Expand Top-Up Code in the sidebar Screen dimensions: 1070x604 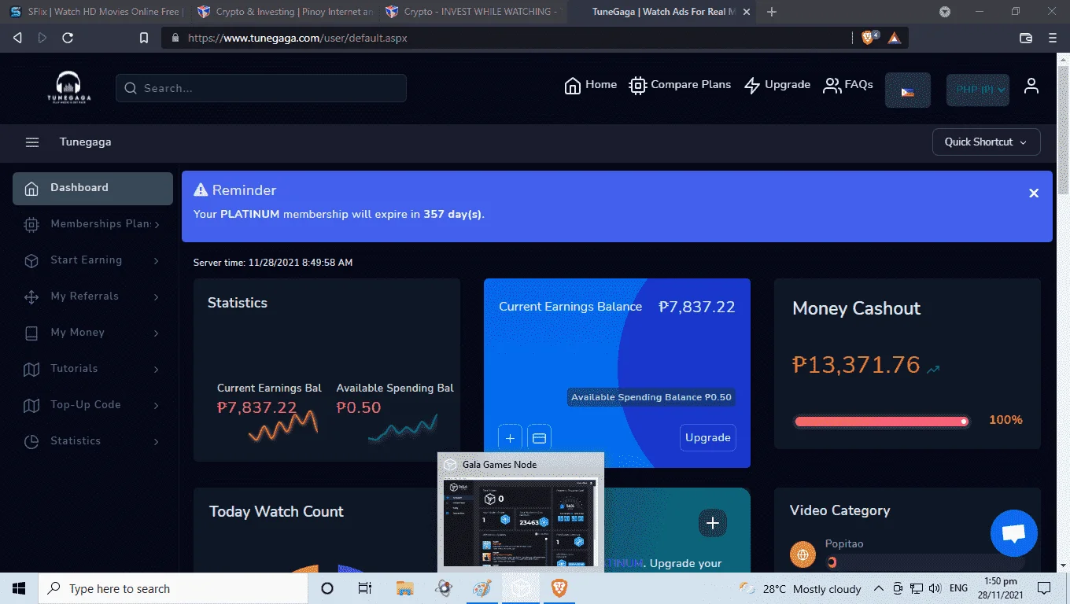[93, 405]
